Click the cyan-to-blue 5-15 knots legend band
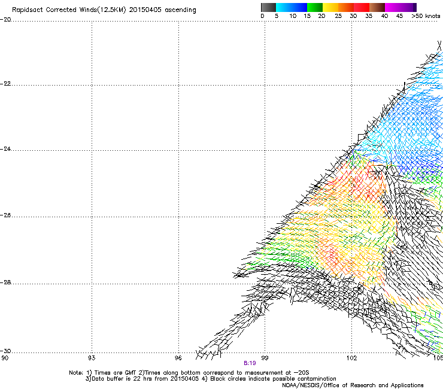443x389 pixels. [x=292, y=7]
